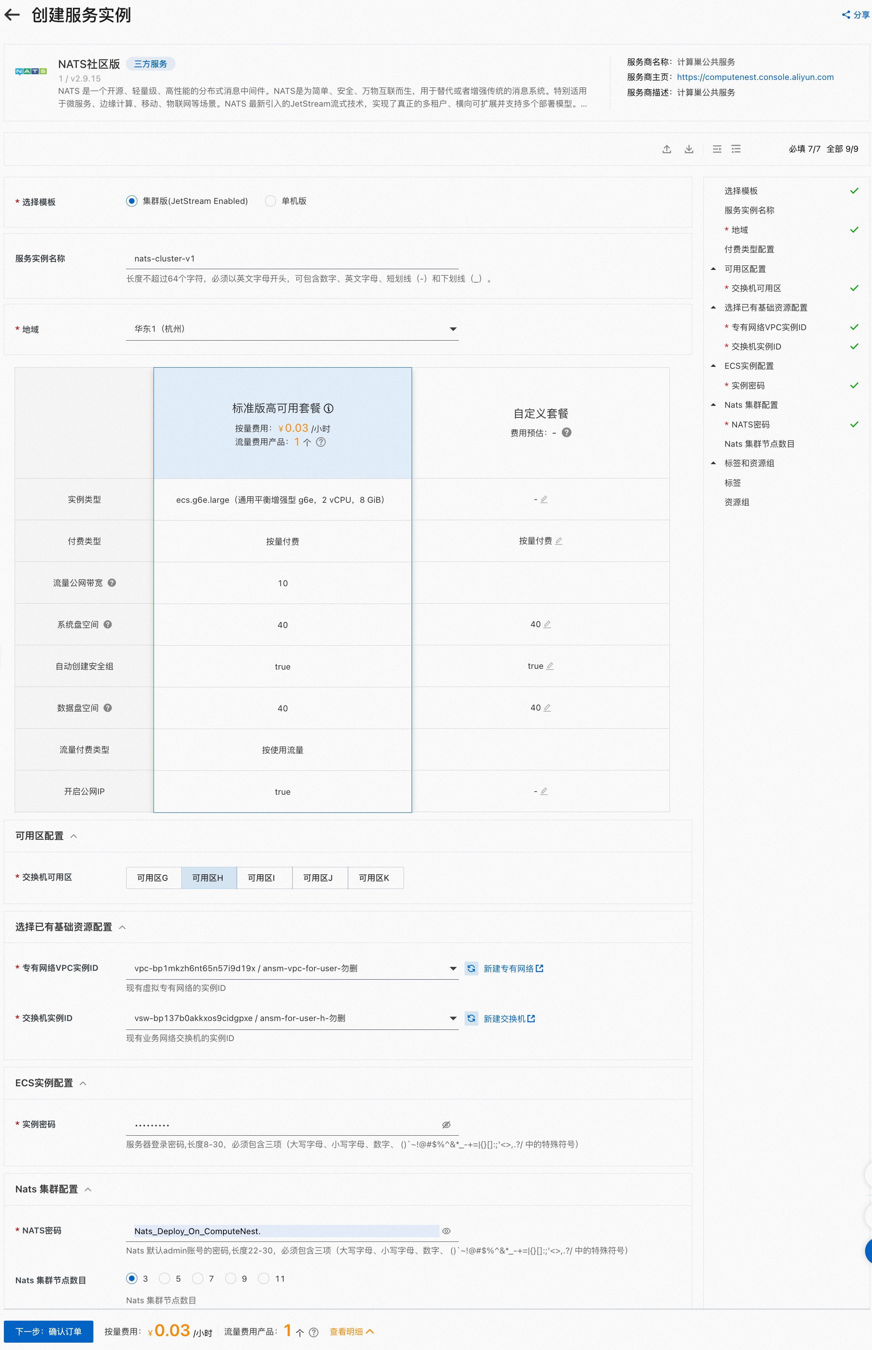Select 3 cluster nodes

[131, 1279]
